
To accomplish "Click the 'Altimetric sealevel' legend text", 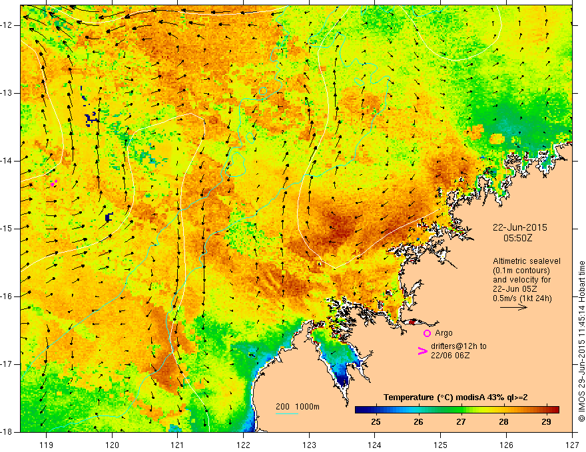I will [527, 261].
